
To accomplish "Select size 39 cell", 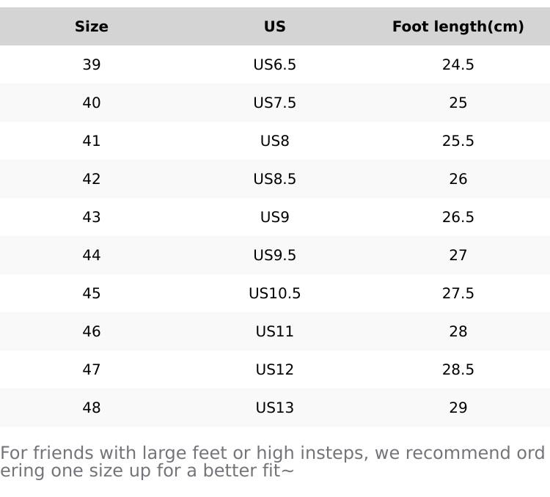I will [92, 65].
